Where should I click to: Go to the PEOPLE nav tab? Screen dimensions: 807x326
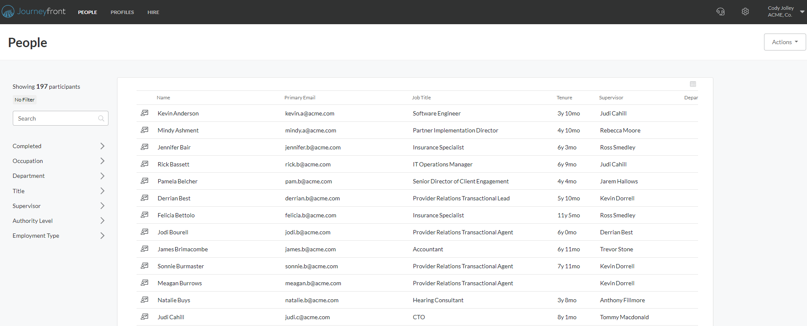tap(88, 12)
